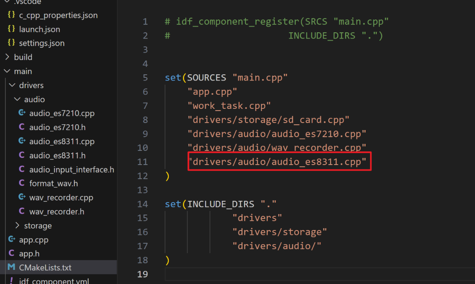Collapse the main folder chevron
This screenshot has width=475, height=284.
point(7,71)
